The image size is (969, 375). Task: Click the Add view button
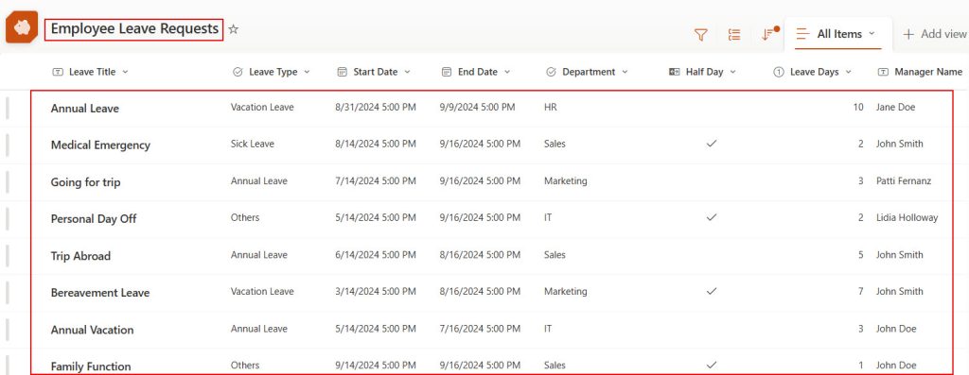click(934, 35)
